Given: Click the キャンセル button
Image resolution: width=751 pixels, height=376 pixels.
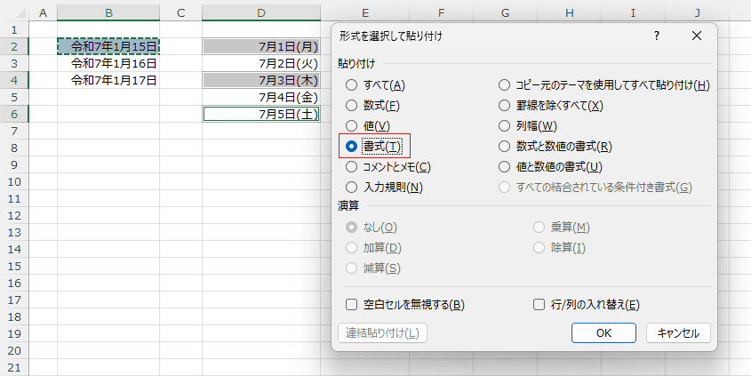Looking at the screenshot, I should pos(678,333).
